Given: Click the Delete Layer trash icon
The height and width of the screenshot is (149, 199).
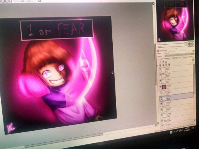Looking at the screenshot, I should [x=169, y=64].
